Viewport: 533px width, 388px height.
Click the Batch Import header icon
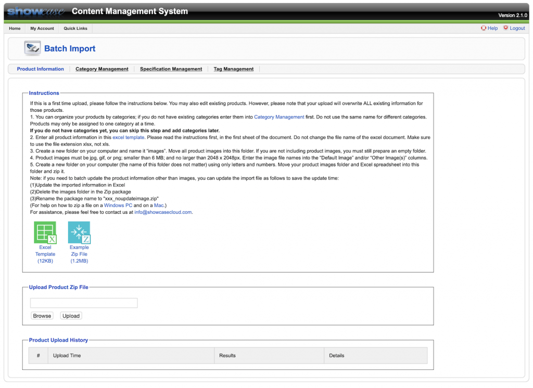click(32, 48)
